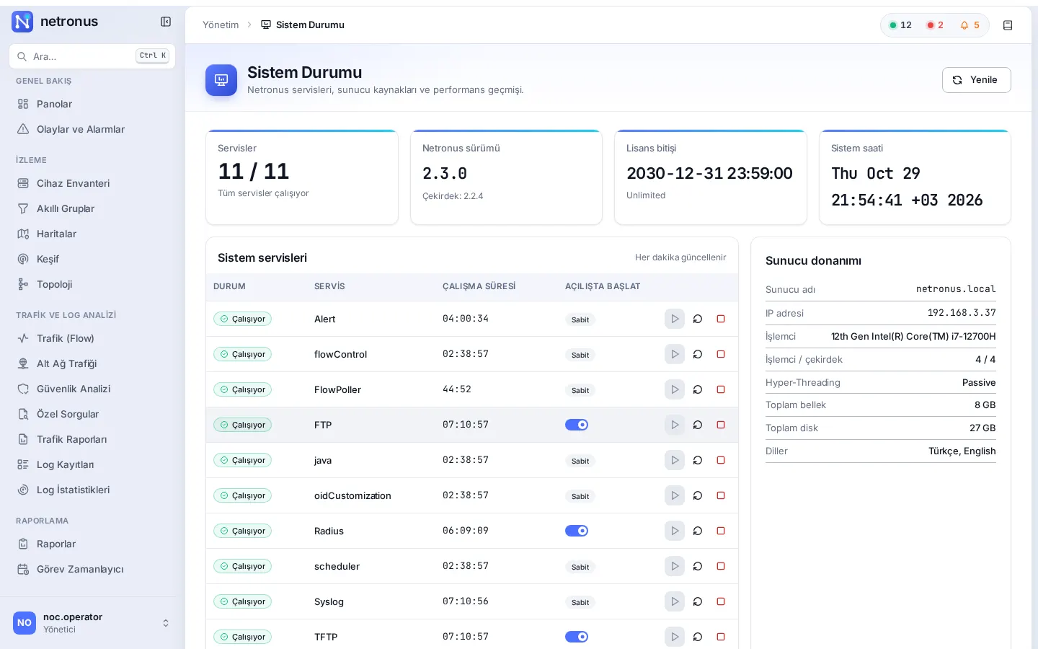Open the alarm bell notifications indicator
The height and width of the screenshot is (649, 1038).
click(970, 25)
